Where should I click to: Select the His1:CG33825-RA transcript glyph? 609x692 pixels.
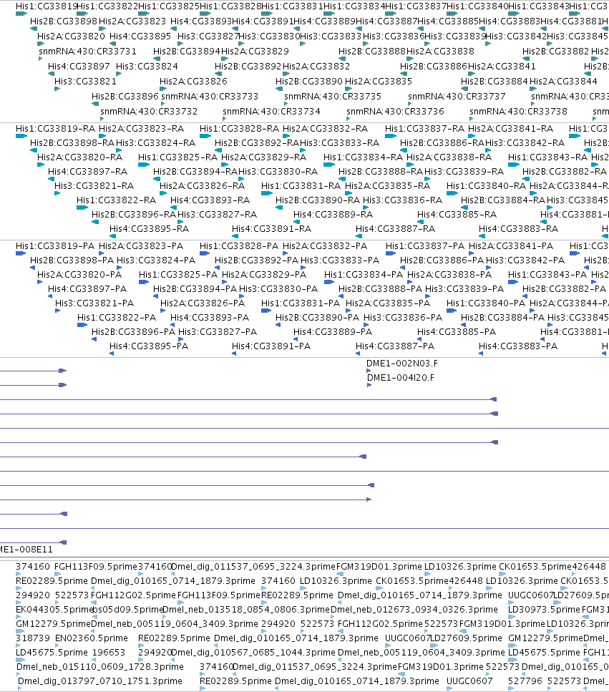click(144, 165)
